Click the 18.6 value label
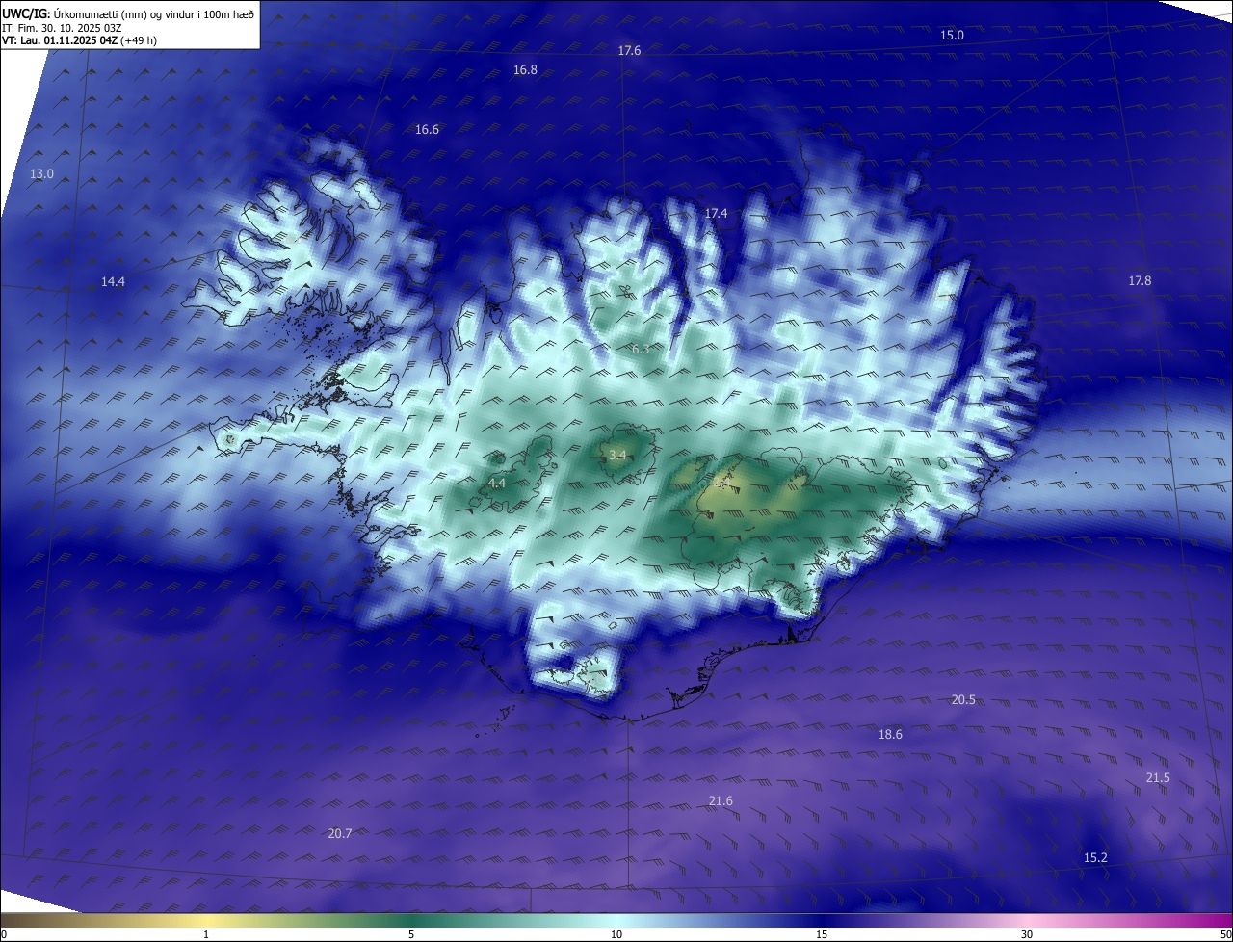The width and height of the screenshot is (1233, 942). tap(890, 734)
